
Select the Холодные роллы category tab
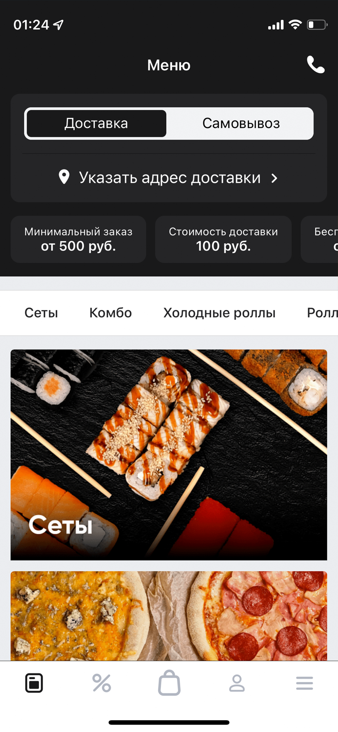tap(219, 313)
